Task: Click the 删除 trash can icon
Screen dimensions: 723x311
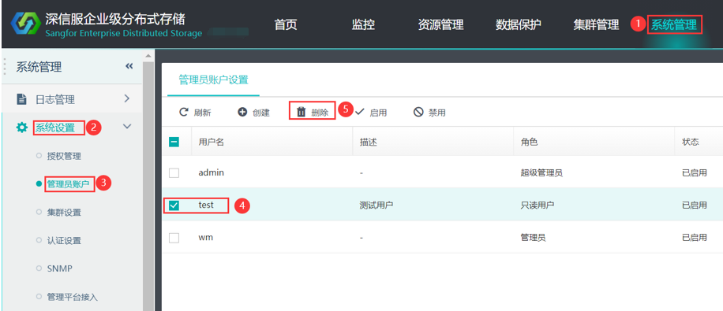Action: pos(301,112)
